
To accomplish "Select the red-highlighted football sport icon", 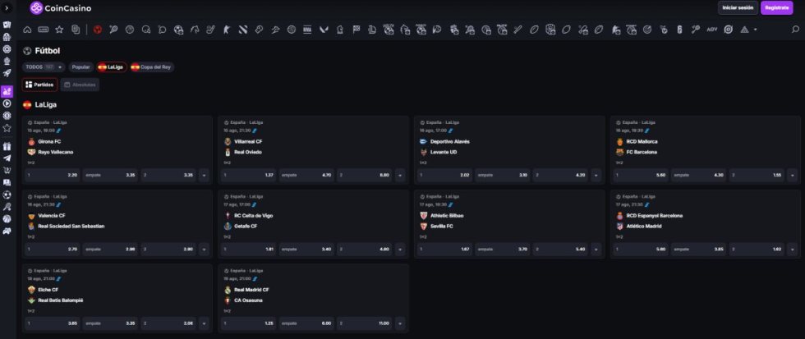I will [x=97, y=30].
